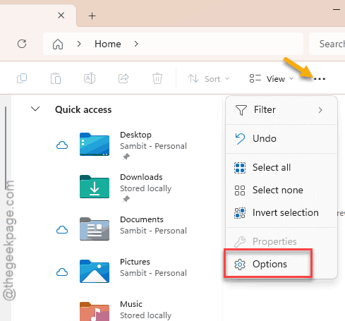Image resolution: width=345 pixels, height=321 pixels.
Task: Open the Filter submenu
Action: (x=282, y=110)
